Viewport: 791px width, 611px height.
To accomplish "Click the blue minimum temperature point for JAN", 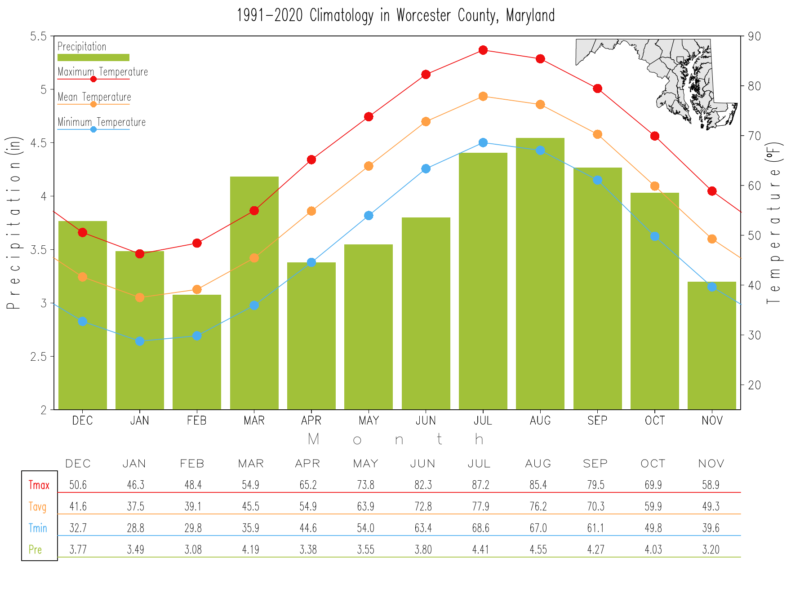I will (140, 341).
